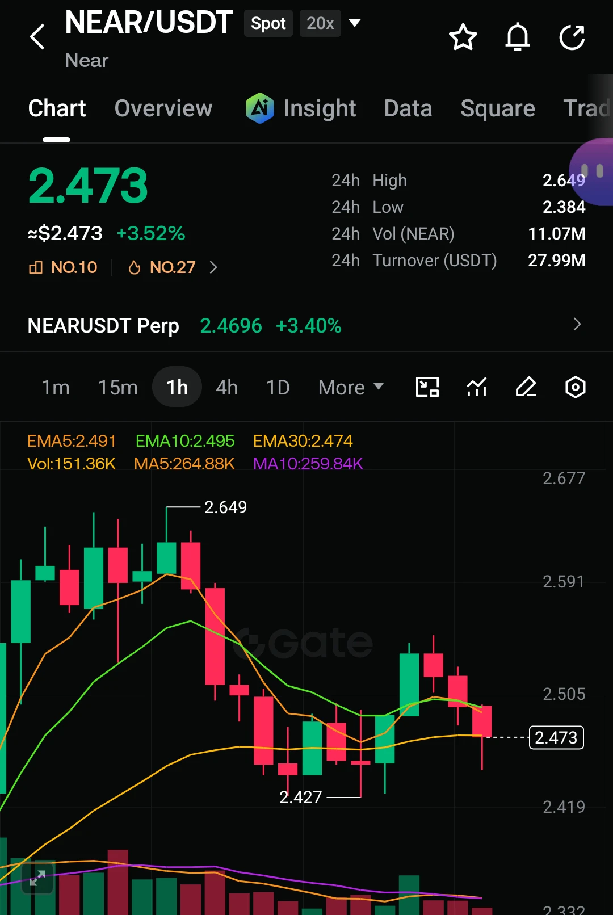Add NEAR/USDT to favorites with star icon
The width and height of the screenshot is (613, 915).
pyautogui.click(x=463, y=37)
